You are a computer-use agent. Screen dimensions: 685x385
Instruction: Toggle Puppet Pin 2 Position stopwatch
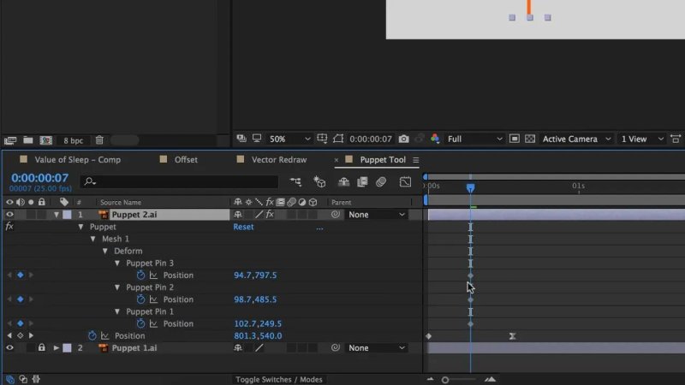[140, 299]
